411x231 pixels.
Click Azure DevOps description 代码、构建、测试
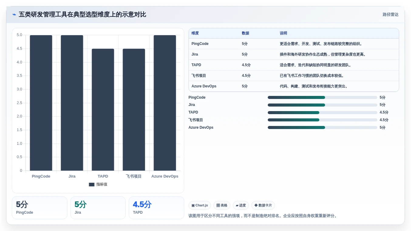[x=314, y=86]
